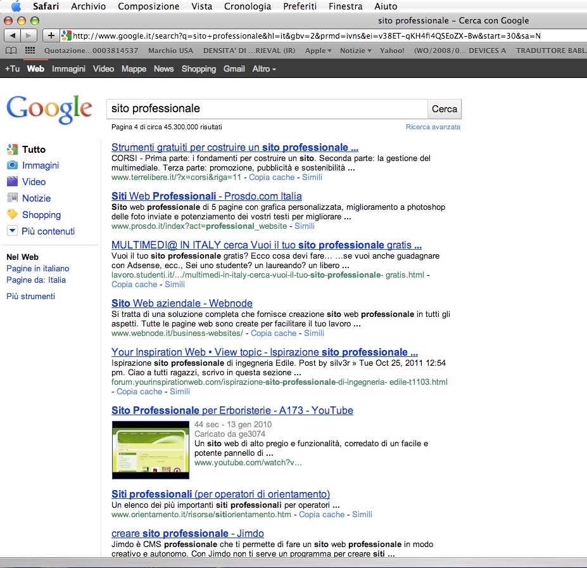Screen dimensions: 587x568
Task: Switch to Video in the top Google bar
Action: point(103,69)
